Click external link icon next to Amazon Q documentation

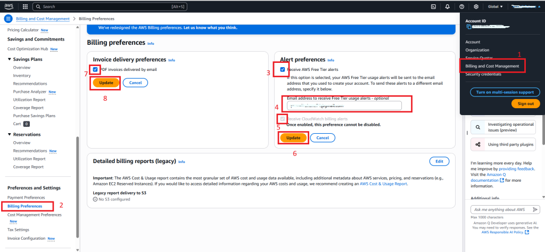[x=501, y=180]
